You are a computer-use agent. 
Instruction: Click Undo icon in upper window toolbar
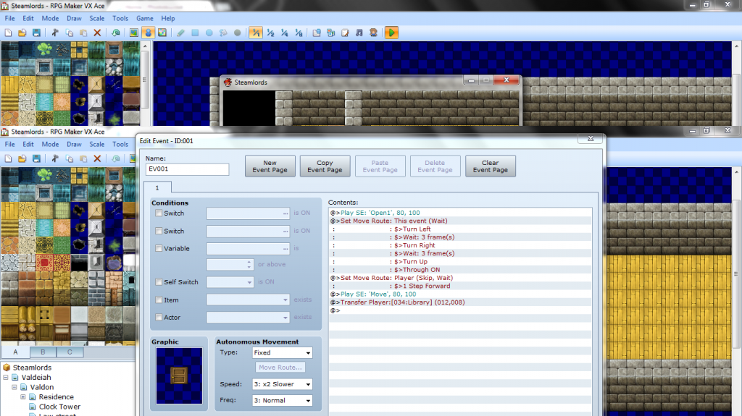pyautogui.click(x=115, y=33)
